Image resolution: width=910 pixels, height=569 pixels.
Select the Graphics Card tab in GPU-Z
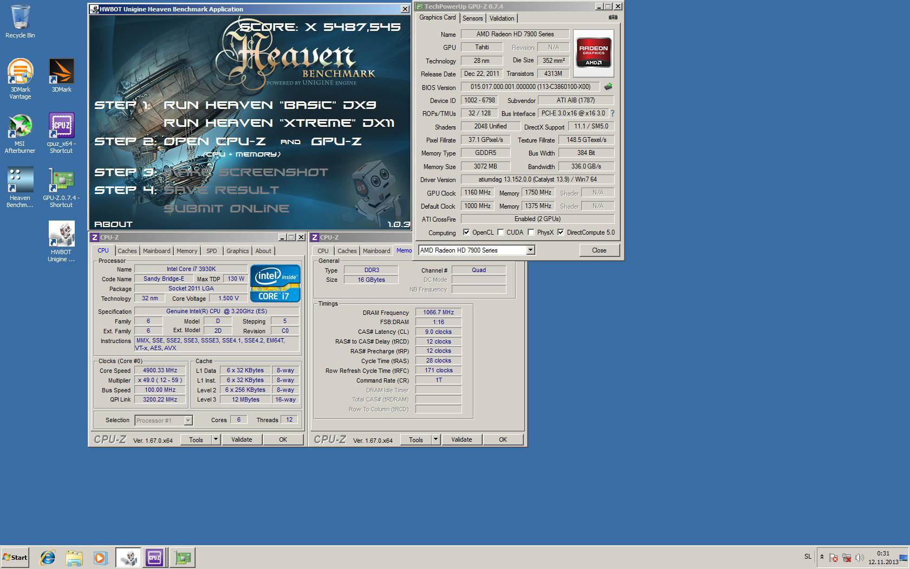(x=438, y=17)
